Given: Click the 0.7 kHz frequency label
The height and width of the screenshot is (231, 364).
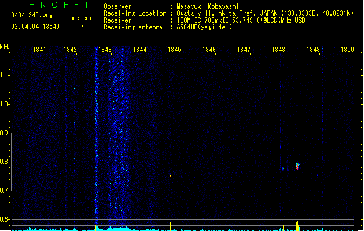Looking at the screenshot, I should pos(5,191).
